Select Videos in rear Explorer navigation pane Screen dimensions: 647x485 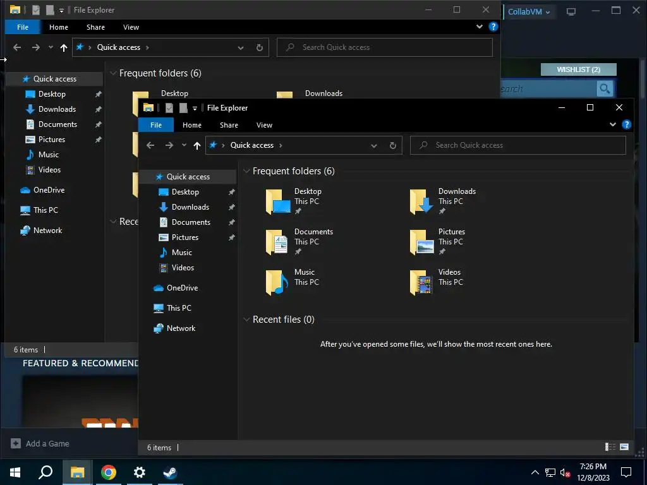tap(49, 170)
